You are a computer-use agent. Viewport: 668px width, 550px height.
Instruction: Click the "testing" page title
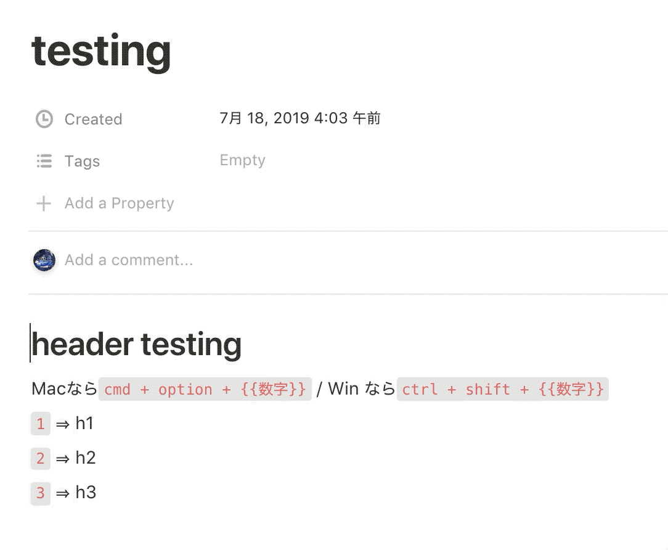[x=101, y=51]
